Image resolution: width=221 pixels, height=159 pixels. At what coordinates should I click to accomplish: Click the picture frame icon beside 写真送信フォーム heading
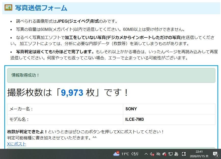tap(9, 8)
